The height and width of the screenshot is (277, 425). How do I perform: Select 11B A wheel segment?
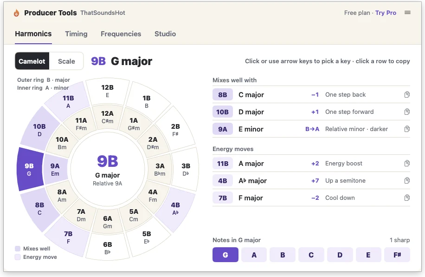[x=68, y=102]
